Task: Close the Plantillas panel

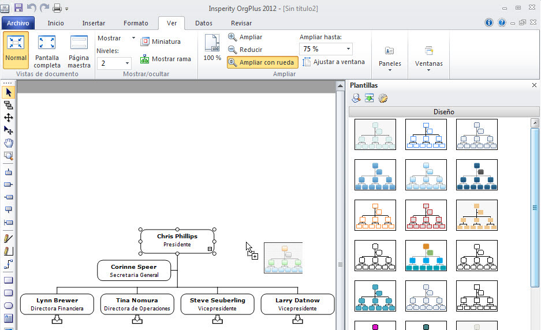Action: pos(534,85)
